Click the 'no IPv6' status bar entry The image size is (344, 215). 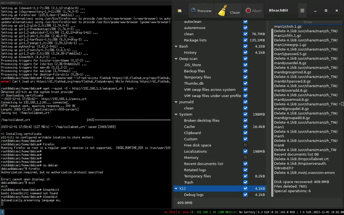[170, 212]
